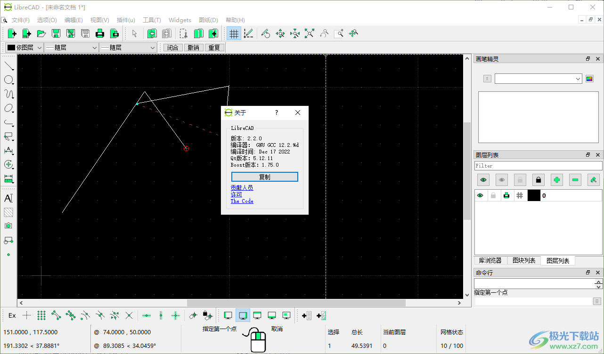Open 'The Code' link

pyautogui.click(x=242, y=201)
